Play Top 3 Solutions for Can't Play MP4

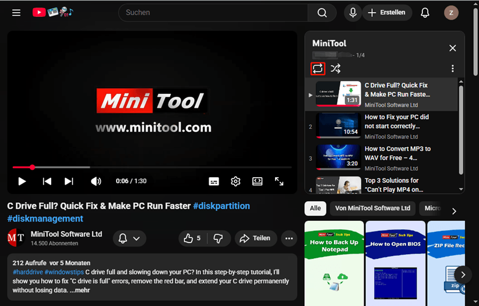tap(382, 184)
